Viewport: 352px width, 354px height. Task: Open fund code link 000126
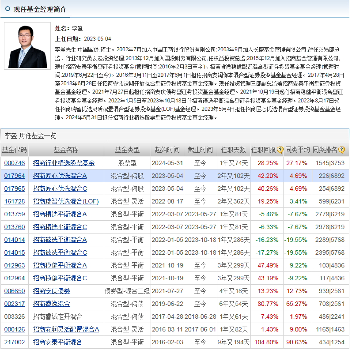point(15,330)
